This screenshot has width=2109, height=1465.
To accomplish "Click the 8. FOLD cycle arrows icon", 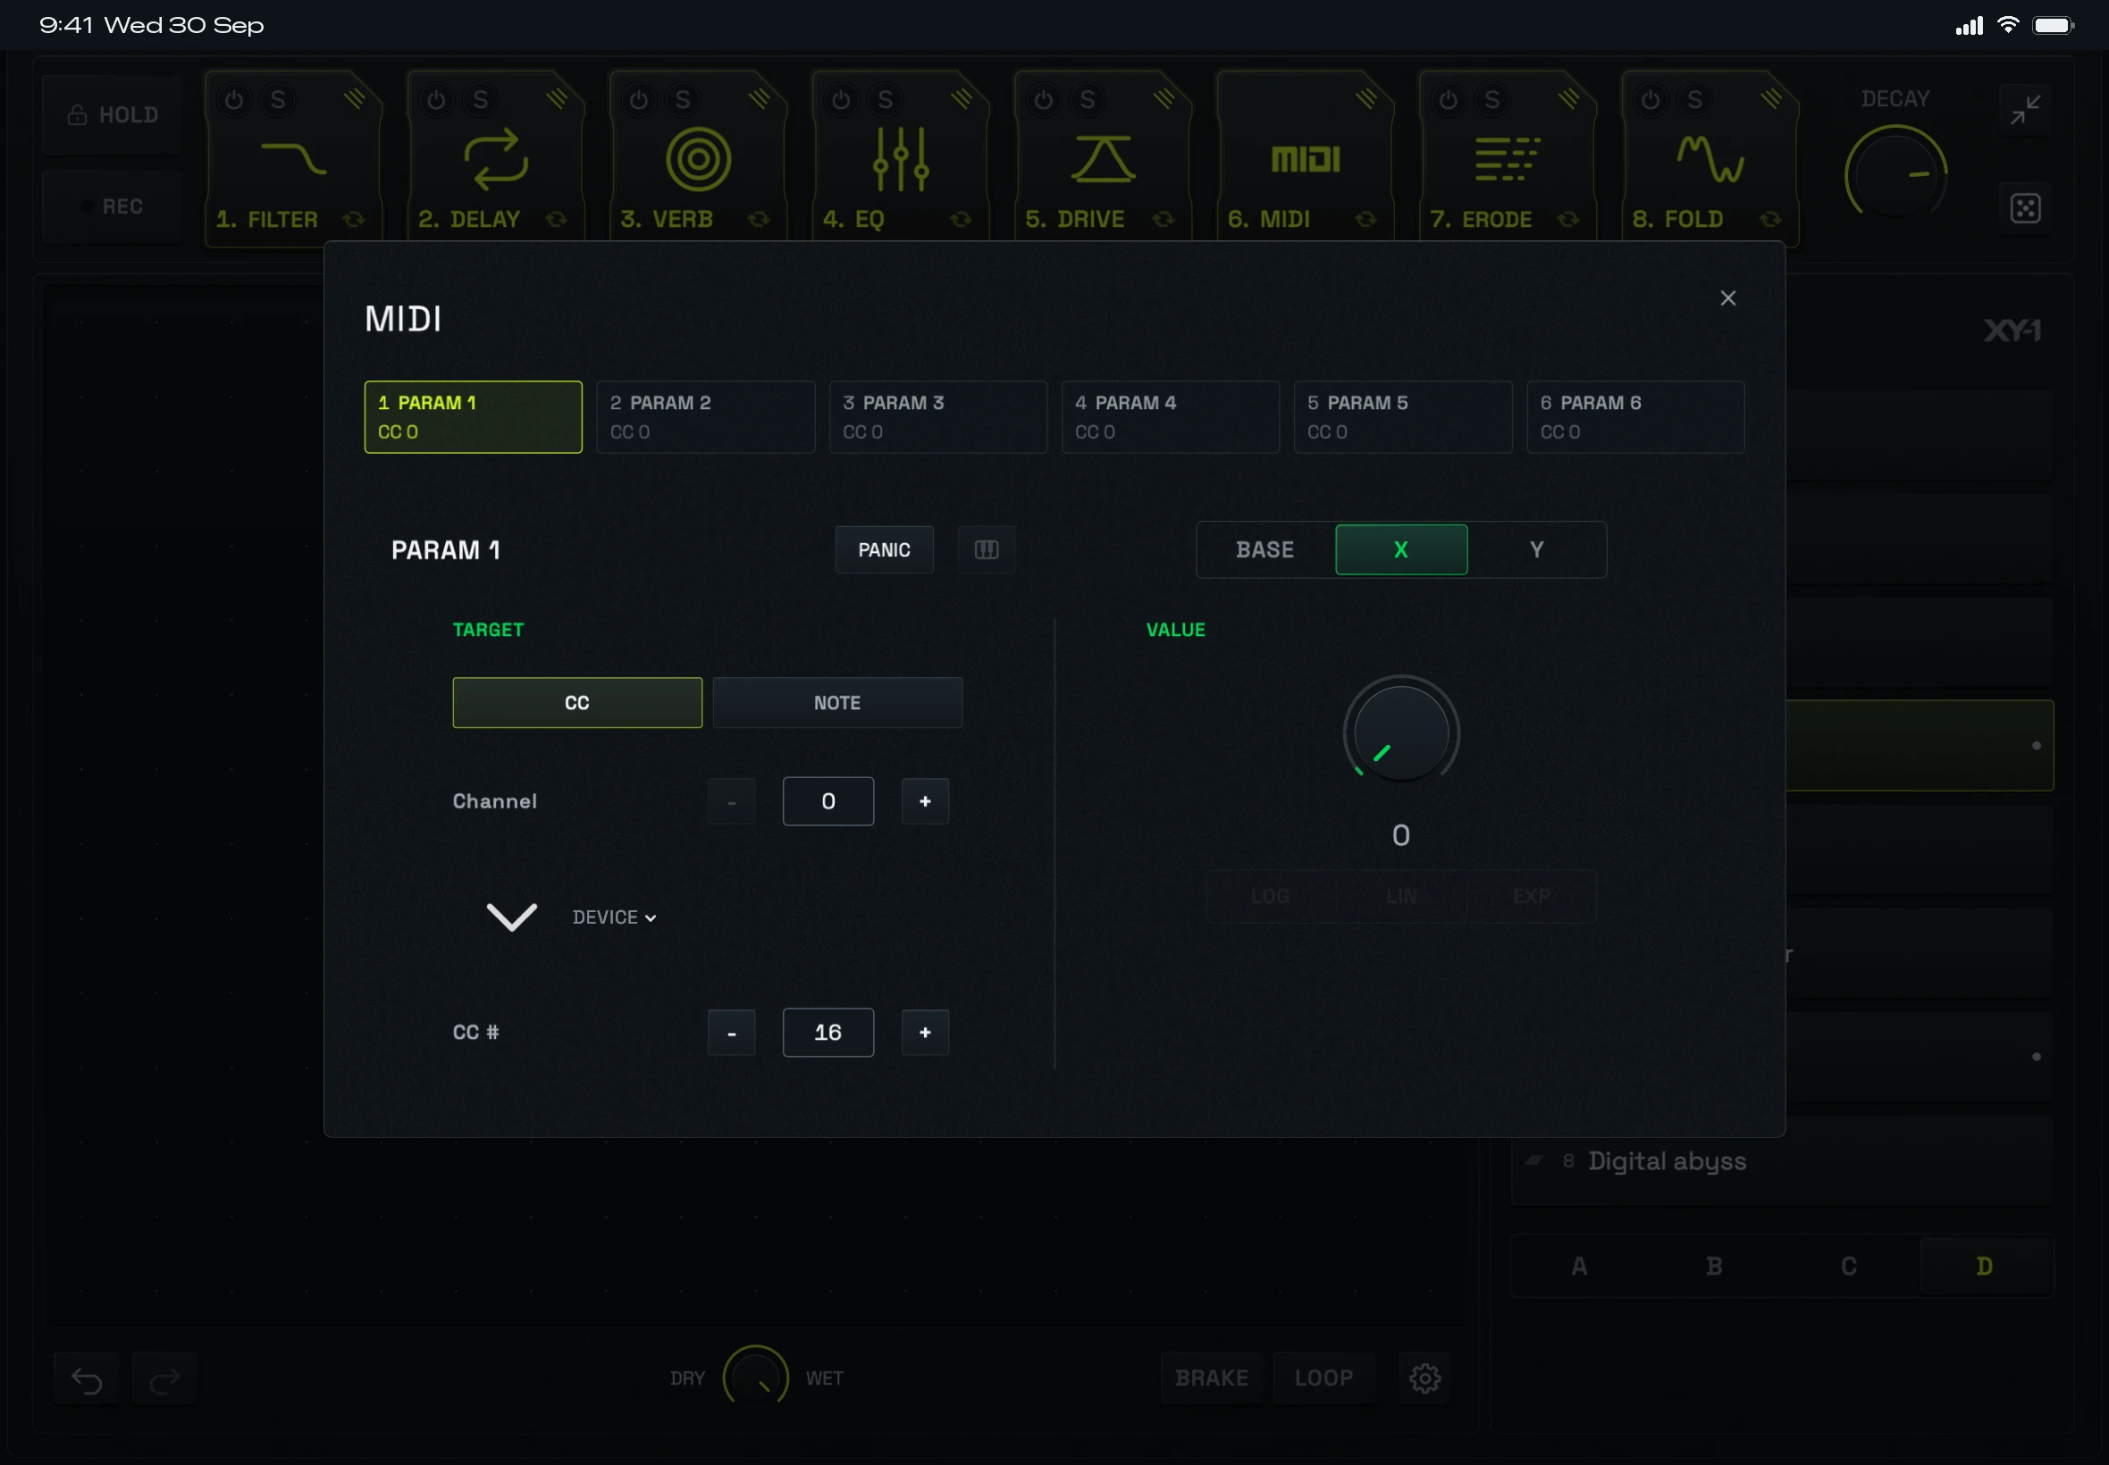I will point(1771,219).
